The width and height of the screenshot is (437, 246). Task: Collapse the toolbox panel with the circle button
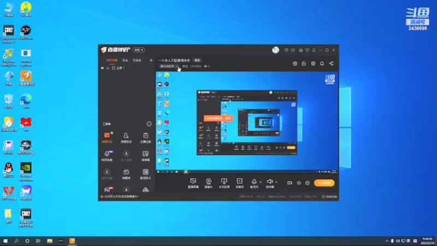tap(149, 124)
